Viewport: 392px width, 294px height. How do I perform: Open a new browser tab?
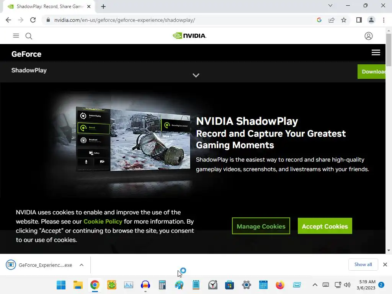(103, 7)
